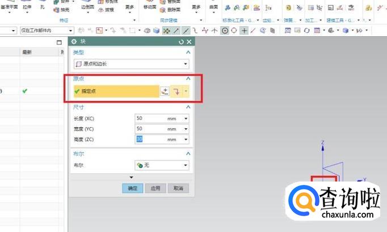Select the 孔 hole tool
387x232 pixels.
pyautogui.click(x=43, y=6)
